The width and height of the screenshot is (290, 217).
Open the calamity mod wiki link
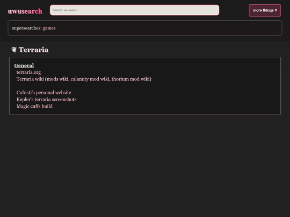coord(90,79)
